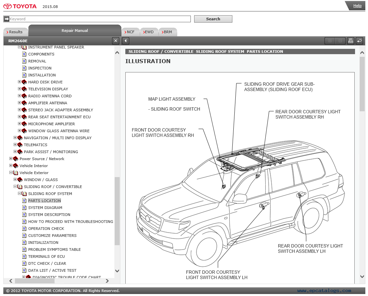
Task: Open CUSTOMIZE PARAMETERS page
Action: pos(52,236)
